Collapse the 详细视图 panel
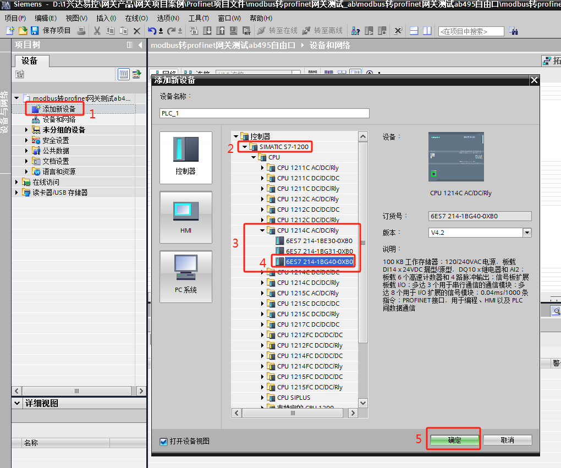Image resolution: width=561 pixels, height=468 pixels. pos(17,403)
